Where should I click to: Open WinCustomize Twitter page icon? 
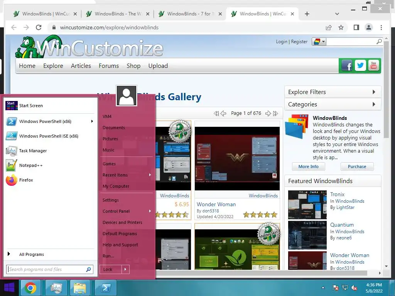(x=361, y=66)
